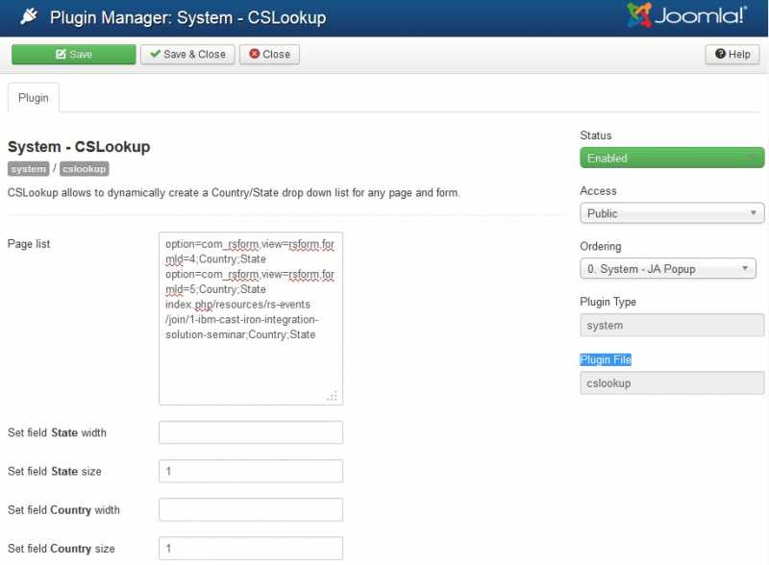Open the Status Enabled dropdown
Screen dimensions: 769x565
671,158
